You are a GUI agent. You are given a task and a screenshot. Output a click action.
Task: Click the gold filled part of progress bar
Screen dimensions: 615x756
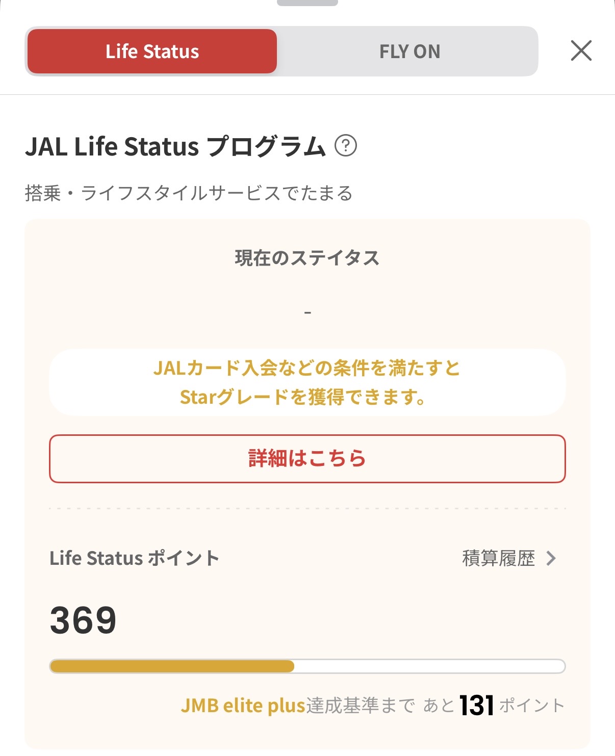click(x=172, y=666)
